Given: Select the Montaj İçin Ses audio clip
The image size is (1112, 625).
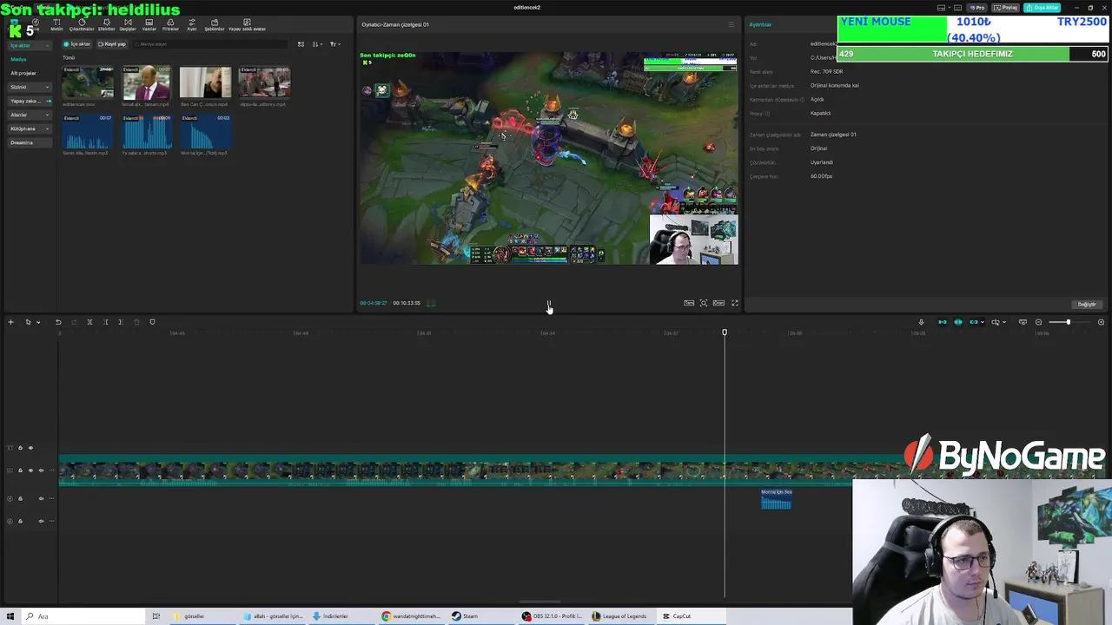Looking at the screenshot, I should 776,498.
